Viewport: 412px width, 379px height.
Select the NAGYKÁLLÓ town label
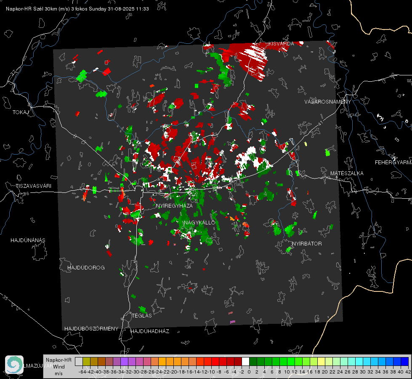pyautogui.click(x=199, y=222)
